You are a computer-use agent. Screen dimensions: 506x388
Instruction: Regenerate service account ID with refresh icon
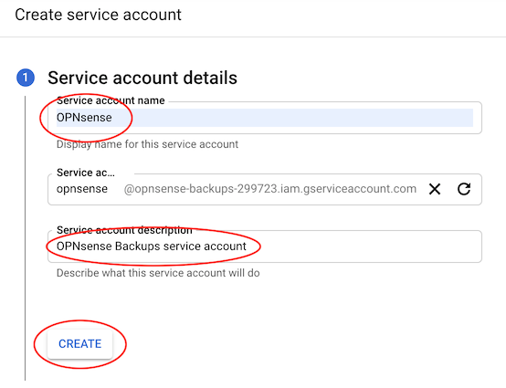click(x=464, y=189)
